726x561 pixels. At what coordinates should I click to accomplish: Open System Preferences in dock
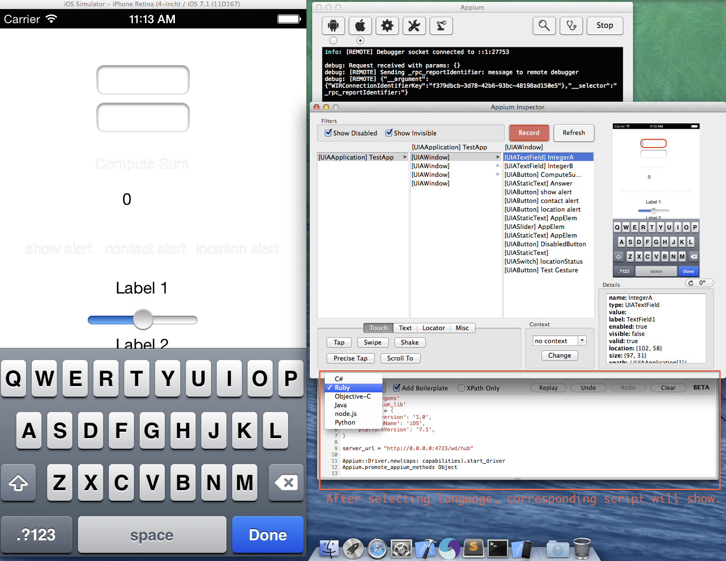coord(401,548)
